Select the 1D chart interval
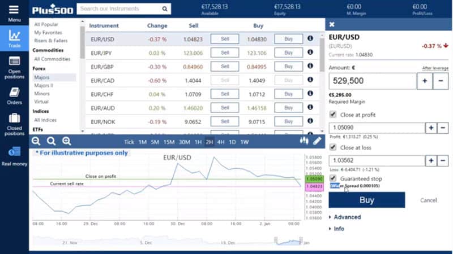 (232, 142)
